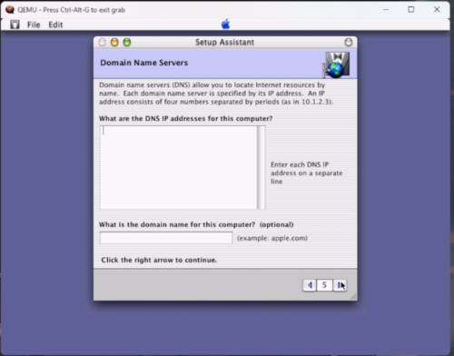Screen dimensions: 454x356
Task: Click the domain name input field
Action: point(166,238)
